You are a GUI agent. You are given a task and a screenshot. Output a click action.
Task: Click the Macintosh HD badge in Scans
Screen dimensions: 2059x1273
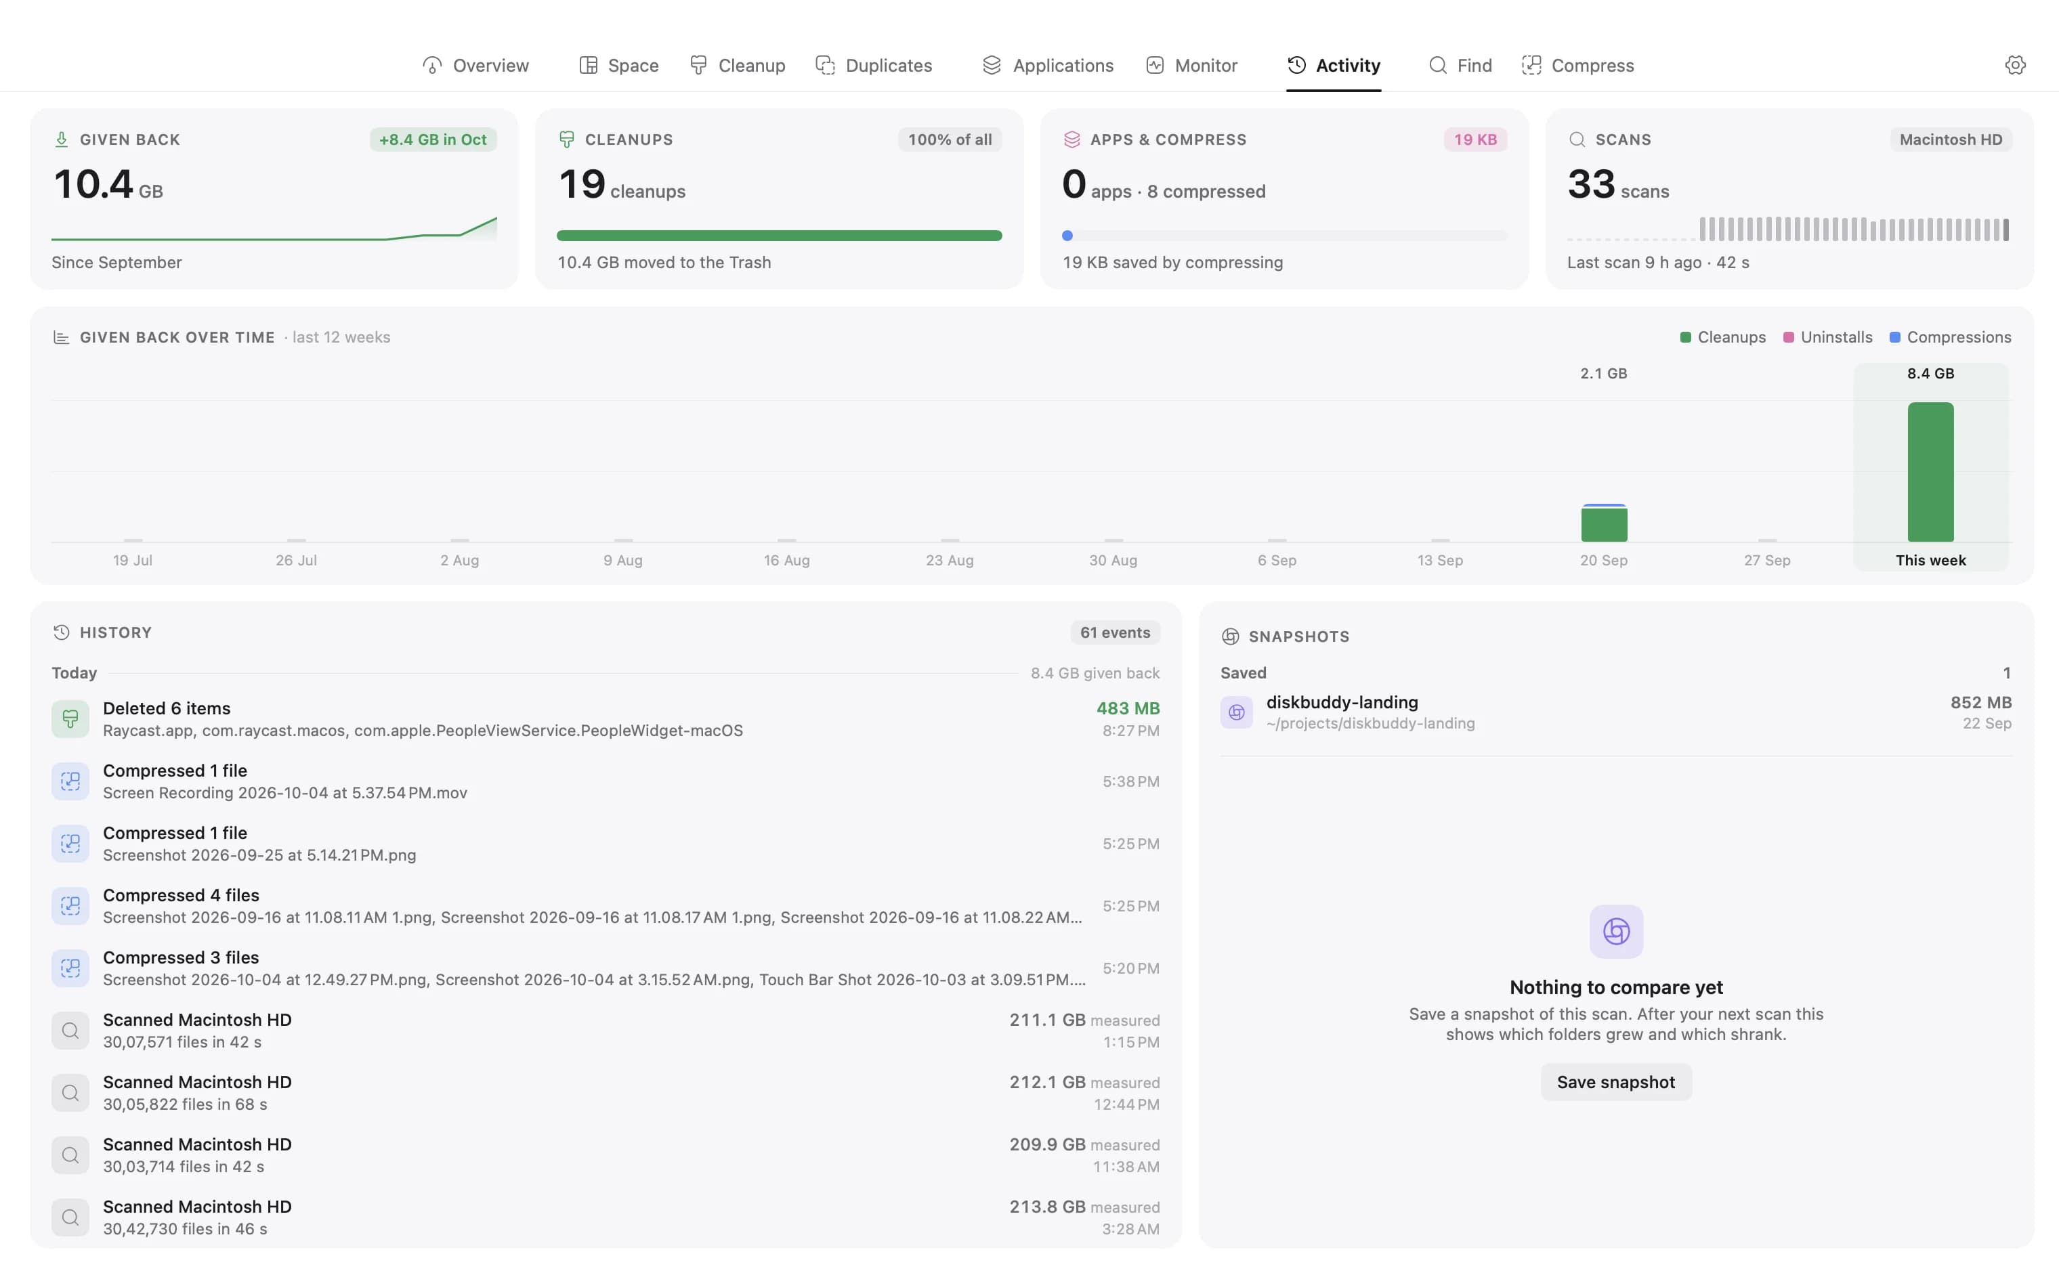point(1951,139)
